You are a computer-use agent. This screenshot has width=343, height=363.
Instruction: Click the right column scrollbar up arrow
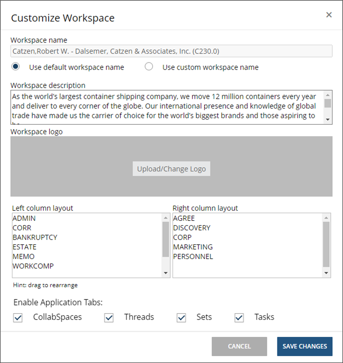pos(326,217)
